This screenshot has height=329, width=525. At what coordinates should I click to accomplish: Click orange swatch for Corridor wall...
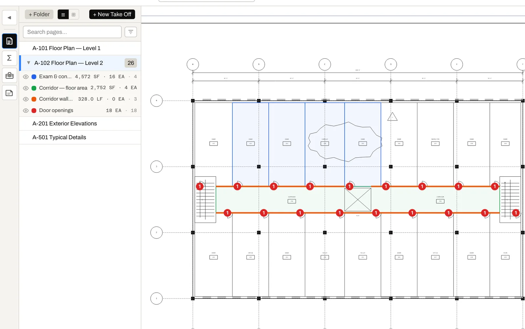(x=34, y=99)
